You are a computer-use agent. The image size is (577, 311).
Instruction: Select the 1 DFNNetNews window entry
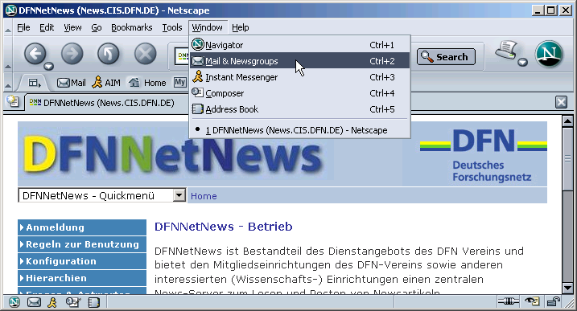[x=299, y=129]
